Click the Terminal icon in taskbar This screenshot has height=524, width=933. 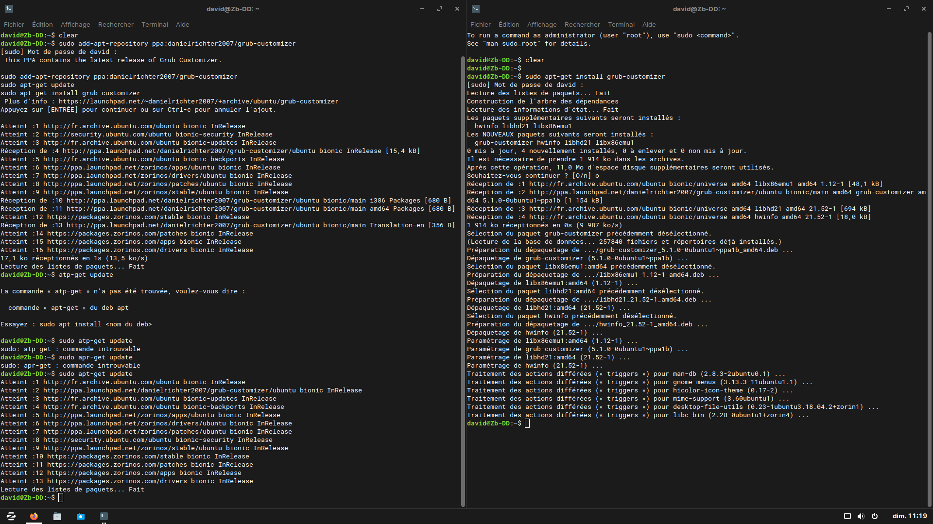tap(104, 516)
